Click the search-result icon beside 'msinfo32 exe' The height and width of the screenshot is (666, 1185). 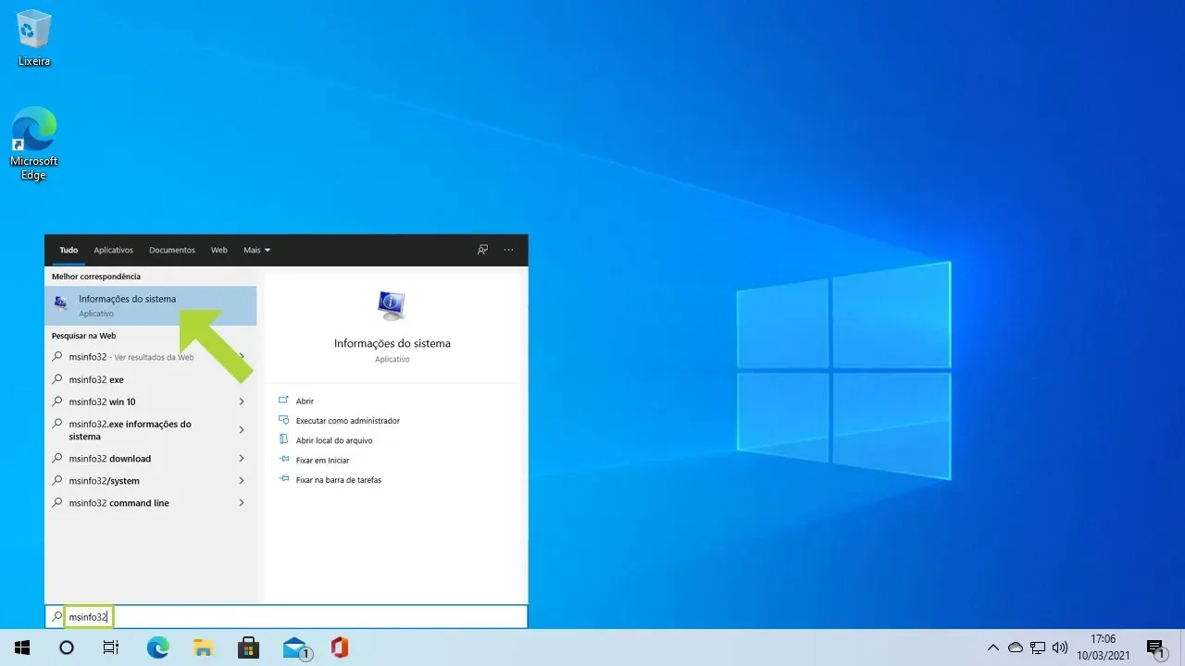(x=56, y=379)
